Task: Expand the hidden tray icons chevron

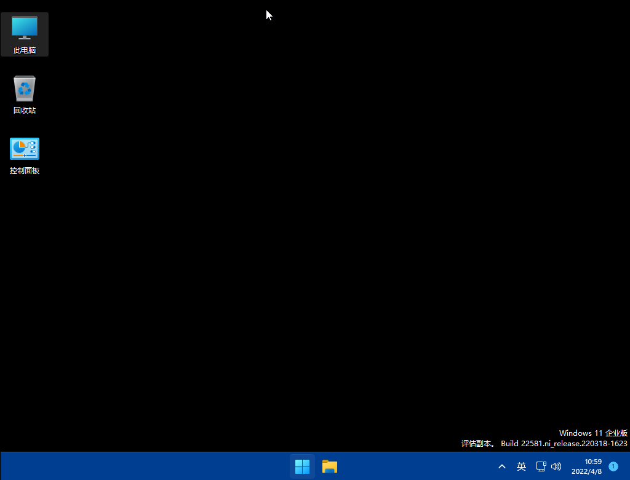Action: click(502, 466)
